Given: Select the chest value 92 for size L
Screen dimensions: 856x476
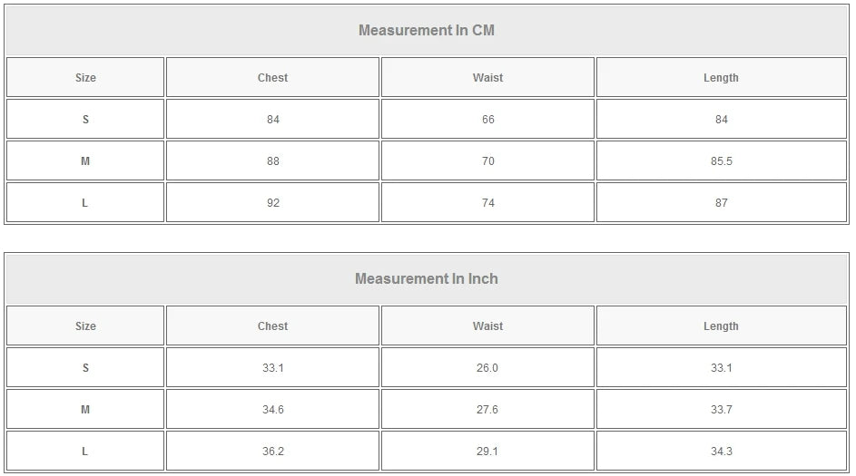Looking at the screenshot, I should (x=272, y=203).
